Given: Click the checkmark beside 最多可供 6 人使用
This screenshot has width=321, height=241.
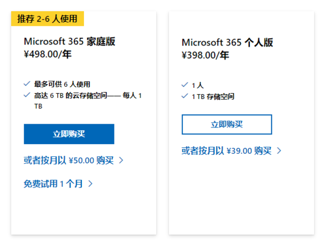Looking at the screenshot, I should 27,84.
